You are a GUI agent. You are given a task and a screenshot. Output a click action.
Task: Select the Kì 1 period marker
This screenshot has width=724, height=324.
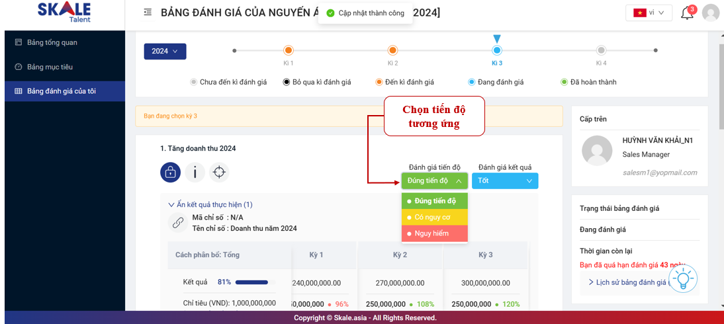pos(288,50)
